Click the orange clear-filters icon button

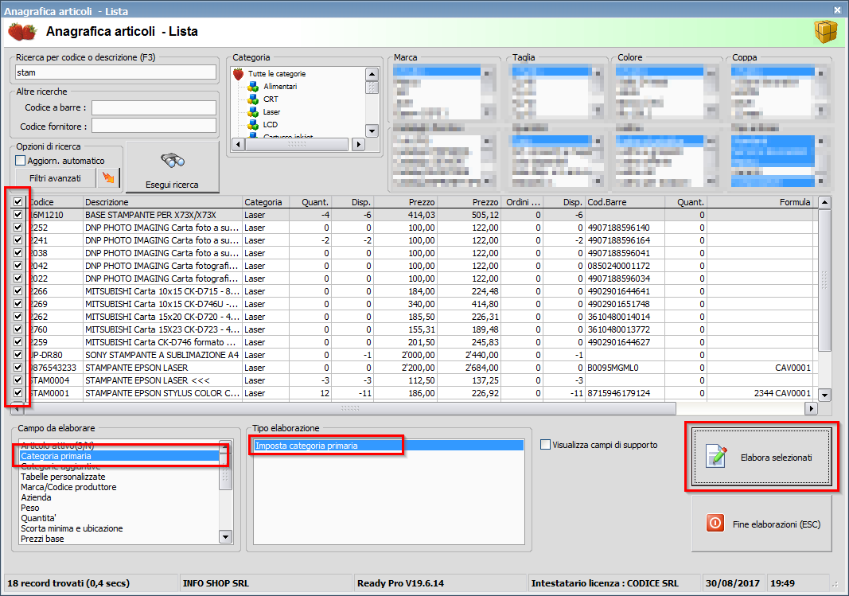pos(108,177)
